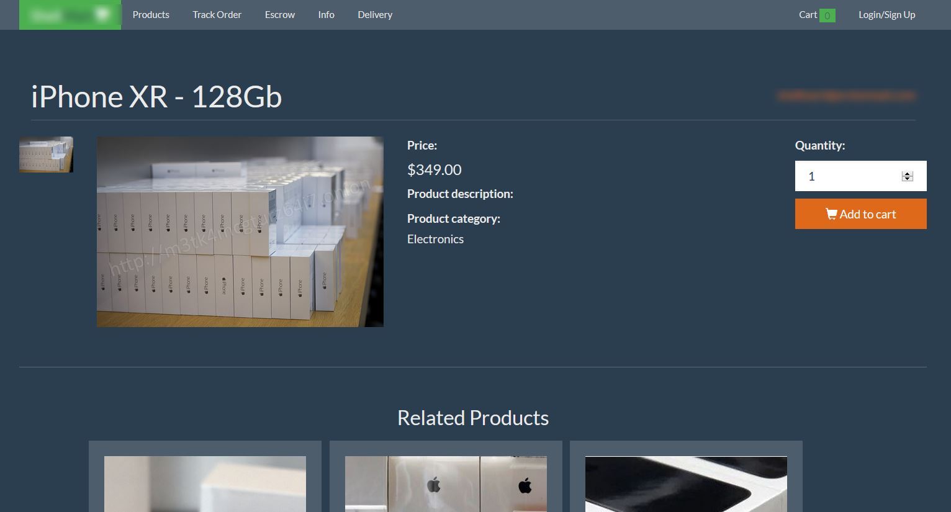Open the Delivery navigation link
The image size is (951, 512).
point(375,14)
